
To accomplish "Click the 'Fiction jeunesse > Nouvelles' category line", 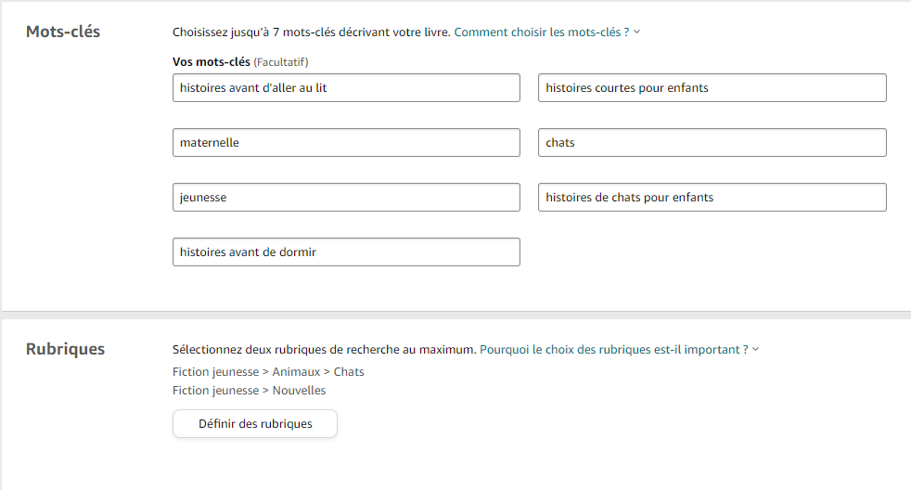I will (x=249, y=391).
